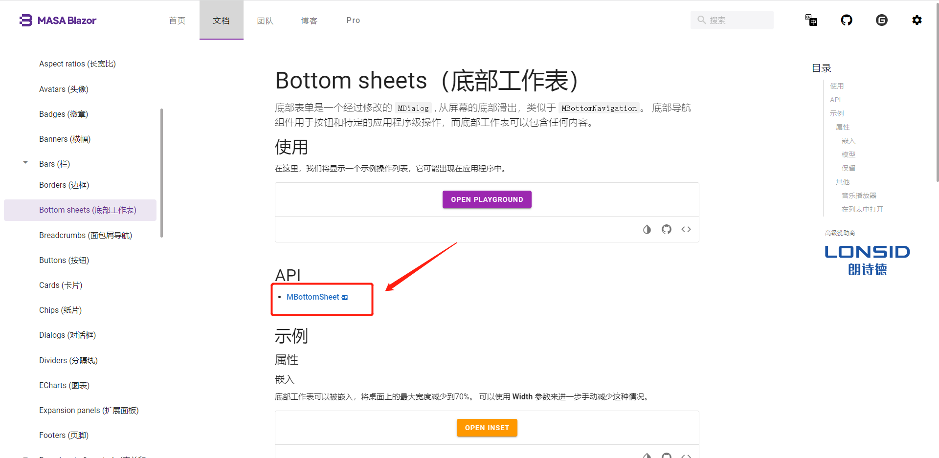Show code for playground example
Image resolution: width=939 pixels, height=458 pixels.
[x=686, y=229]
